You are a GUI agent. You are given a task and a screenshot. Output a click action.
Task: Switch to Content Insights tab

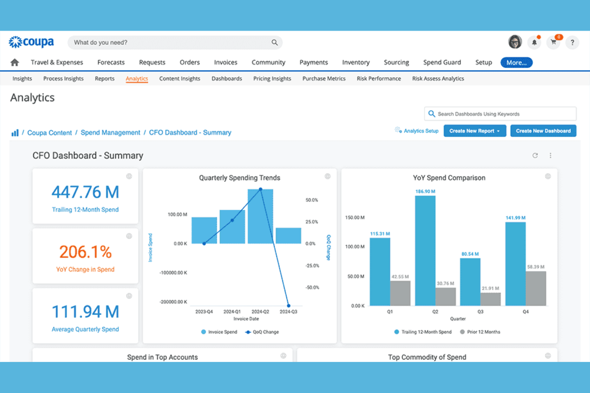click(180, 78)
